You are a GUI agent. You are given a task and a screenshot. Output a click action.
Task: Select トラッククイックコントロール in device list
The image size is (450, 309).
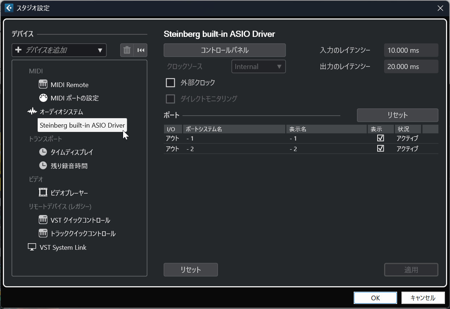pyautogui.click(x=83, y=233)
